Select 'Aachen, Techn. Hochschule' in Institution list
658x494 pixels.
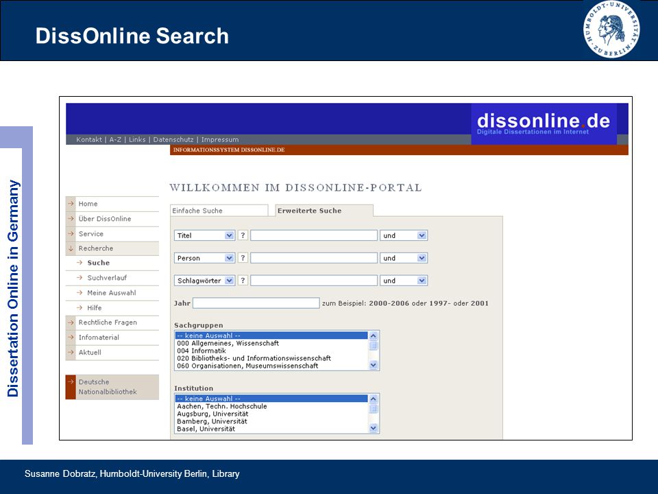pyautogui.click(x=271, y=406)
